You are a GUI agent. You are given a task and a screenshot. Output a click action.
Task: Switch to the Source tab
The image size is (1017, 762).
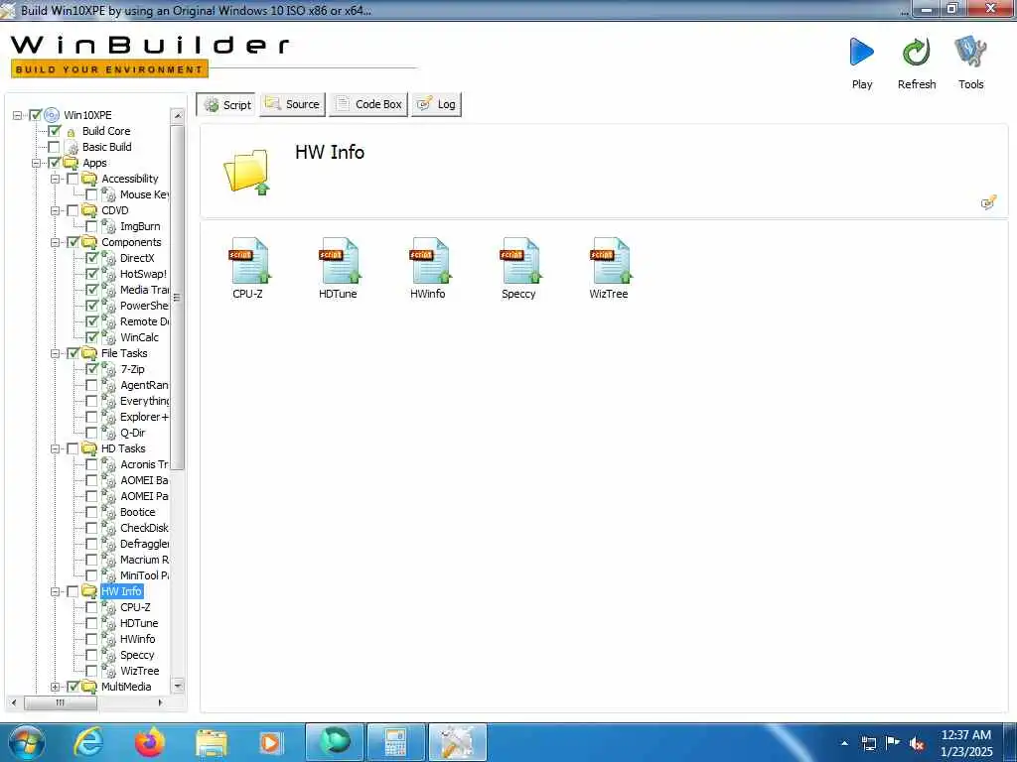coord(293,104)
